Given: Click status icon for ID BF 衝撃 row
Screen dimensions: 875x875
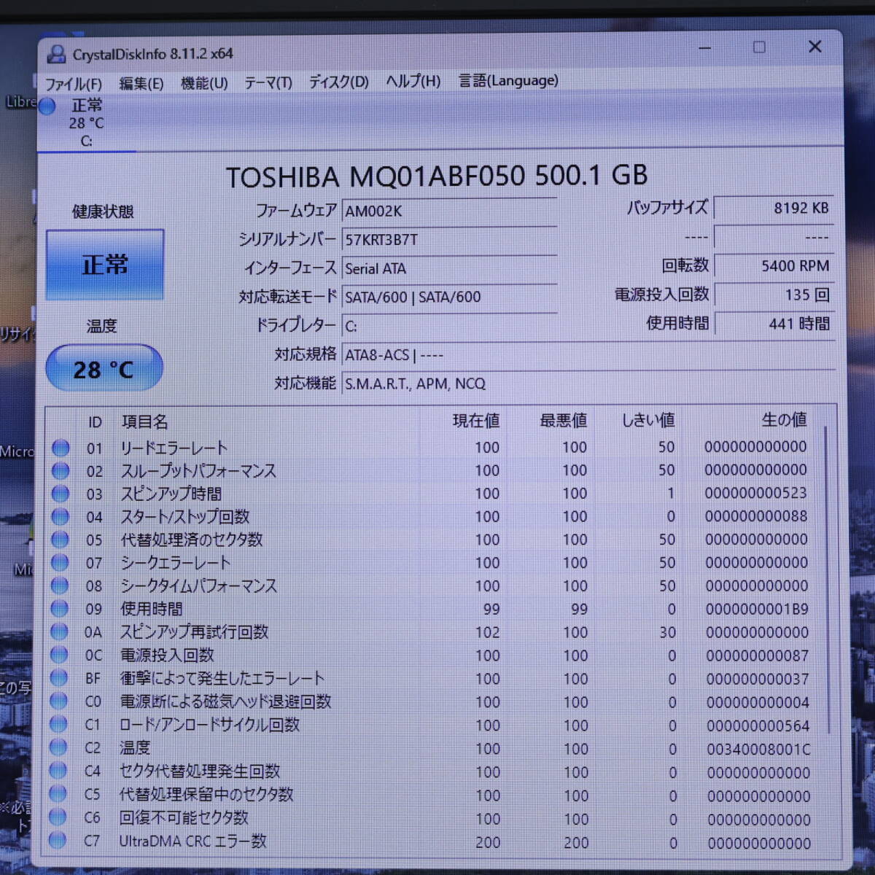Looking at the screenshot, I should point(59,678).
